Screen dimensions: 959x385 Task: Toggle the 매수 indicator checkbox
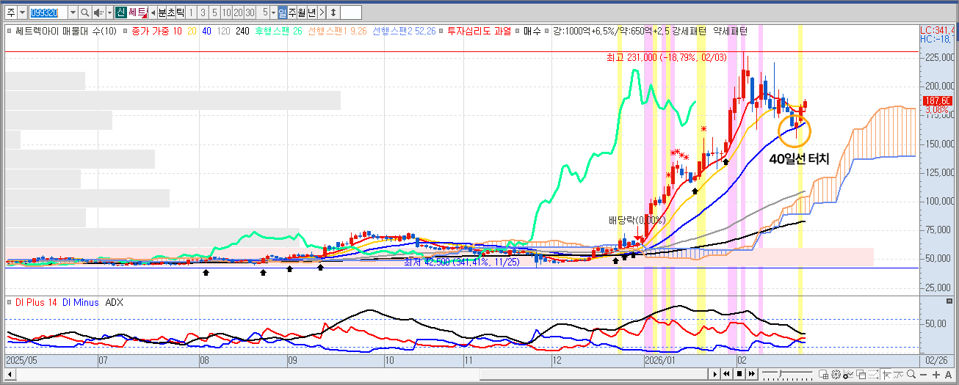(517, 32)
